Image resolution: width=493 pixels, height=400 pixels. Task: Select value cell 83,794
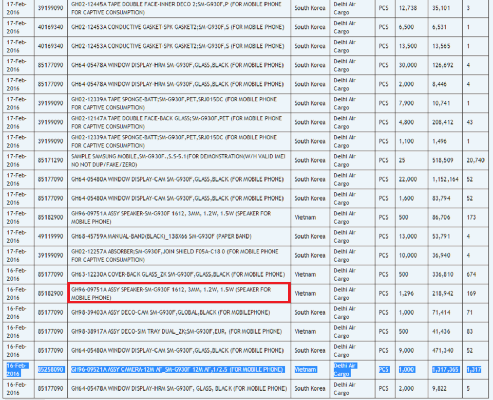pyautogui.click(x=445, y=198)
